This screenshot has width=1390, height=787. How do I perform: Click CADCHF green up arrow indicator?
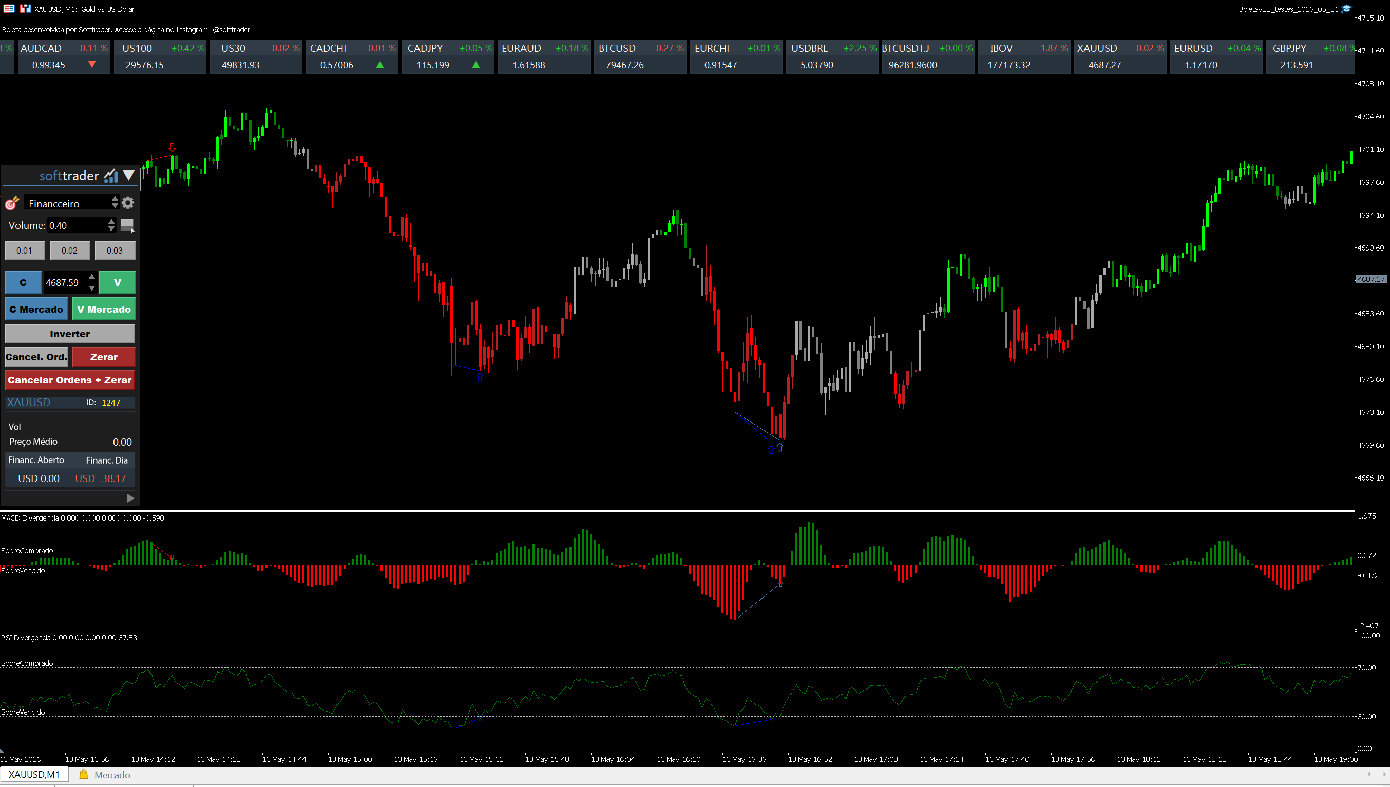[x=380, y=64]
